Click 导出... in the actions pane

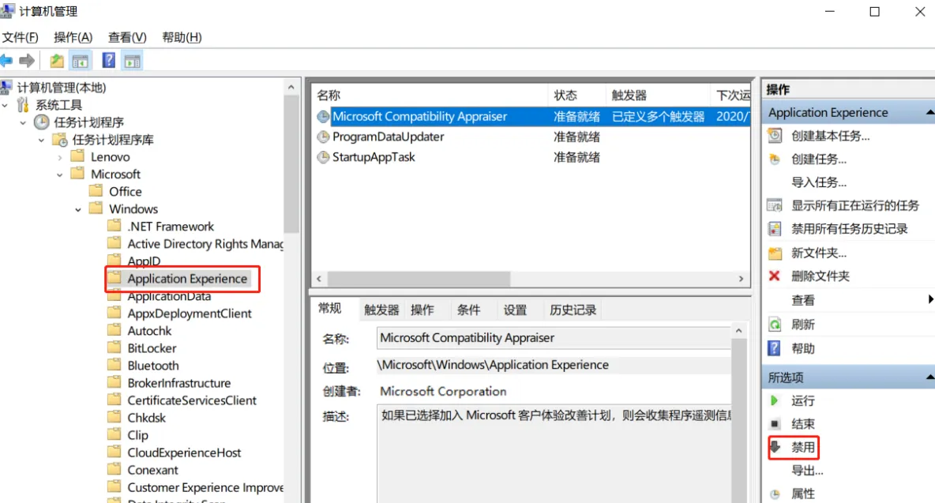tap(807, 471)
